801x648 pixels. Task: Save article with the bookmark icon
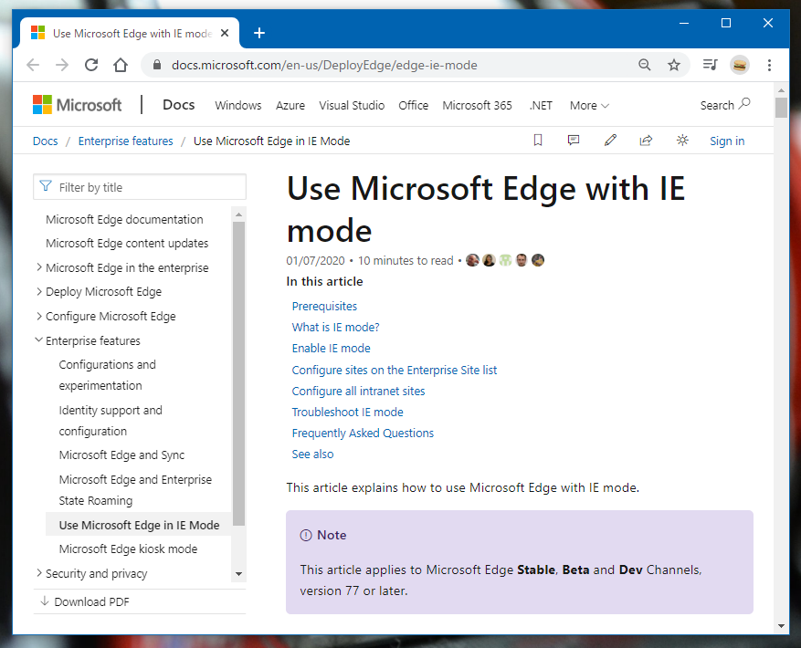538,141
